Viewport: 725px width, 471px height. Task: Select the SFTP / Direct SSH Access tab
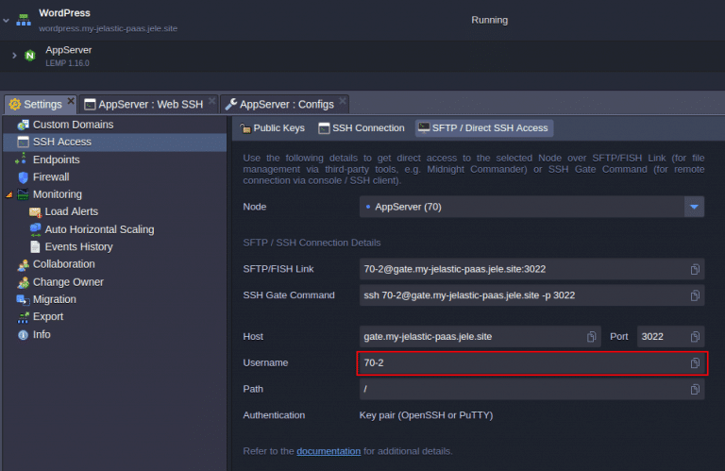483,128
